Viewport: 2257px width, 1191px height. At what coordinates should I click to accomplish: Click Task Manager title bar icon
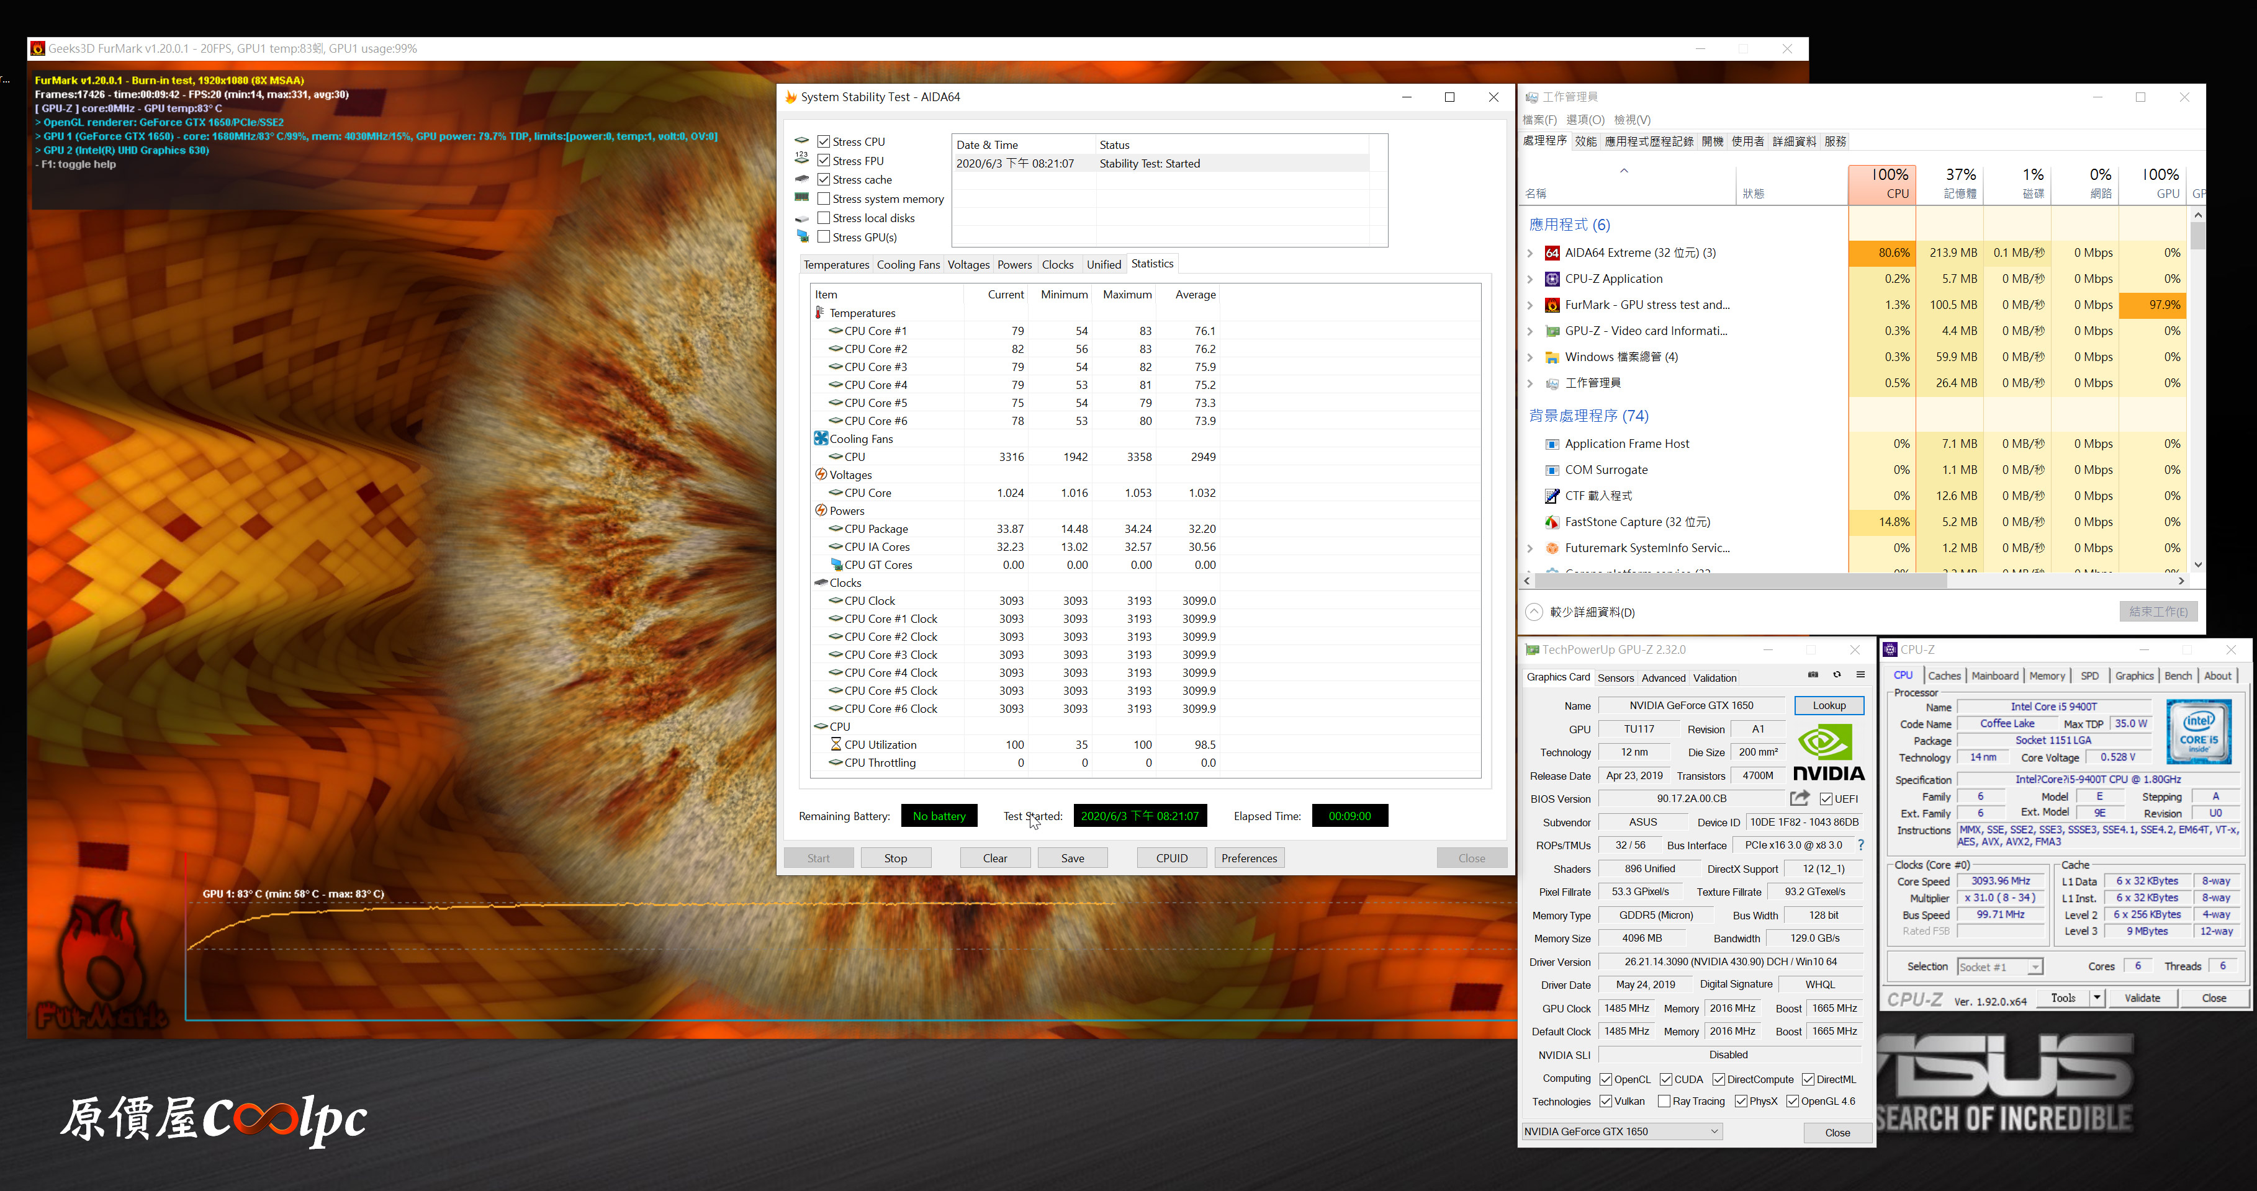coord(1533,97)
